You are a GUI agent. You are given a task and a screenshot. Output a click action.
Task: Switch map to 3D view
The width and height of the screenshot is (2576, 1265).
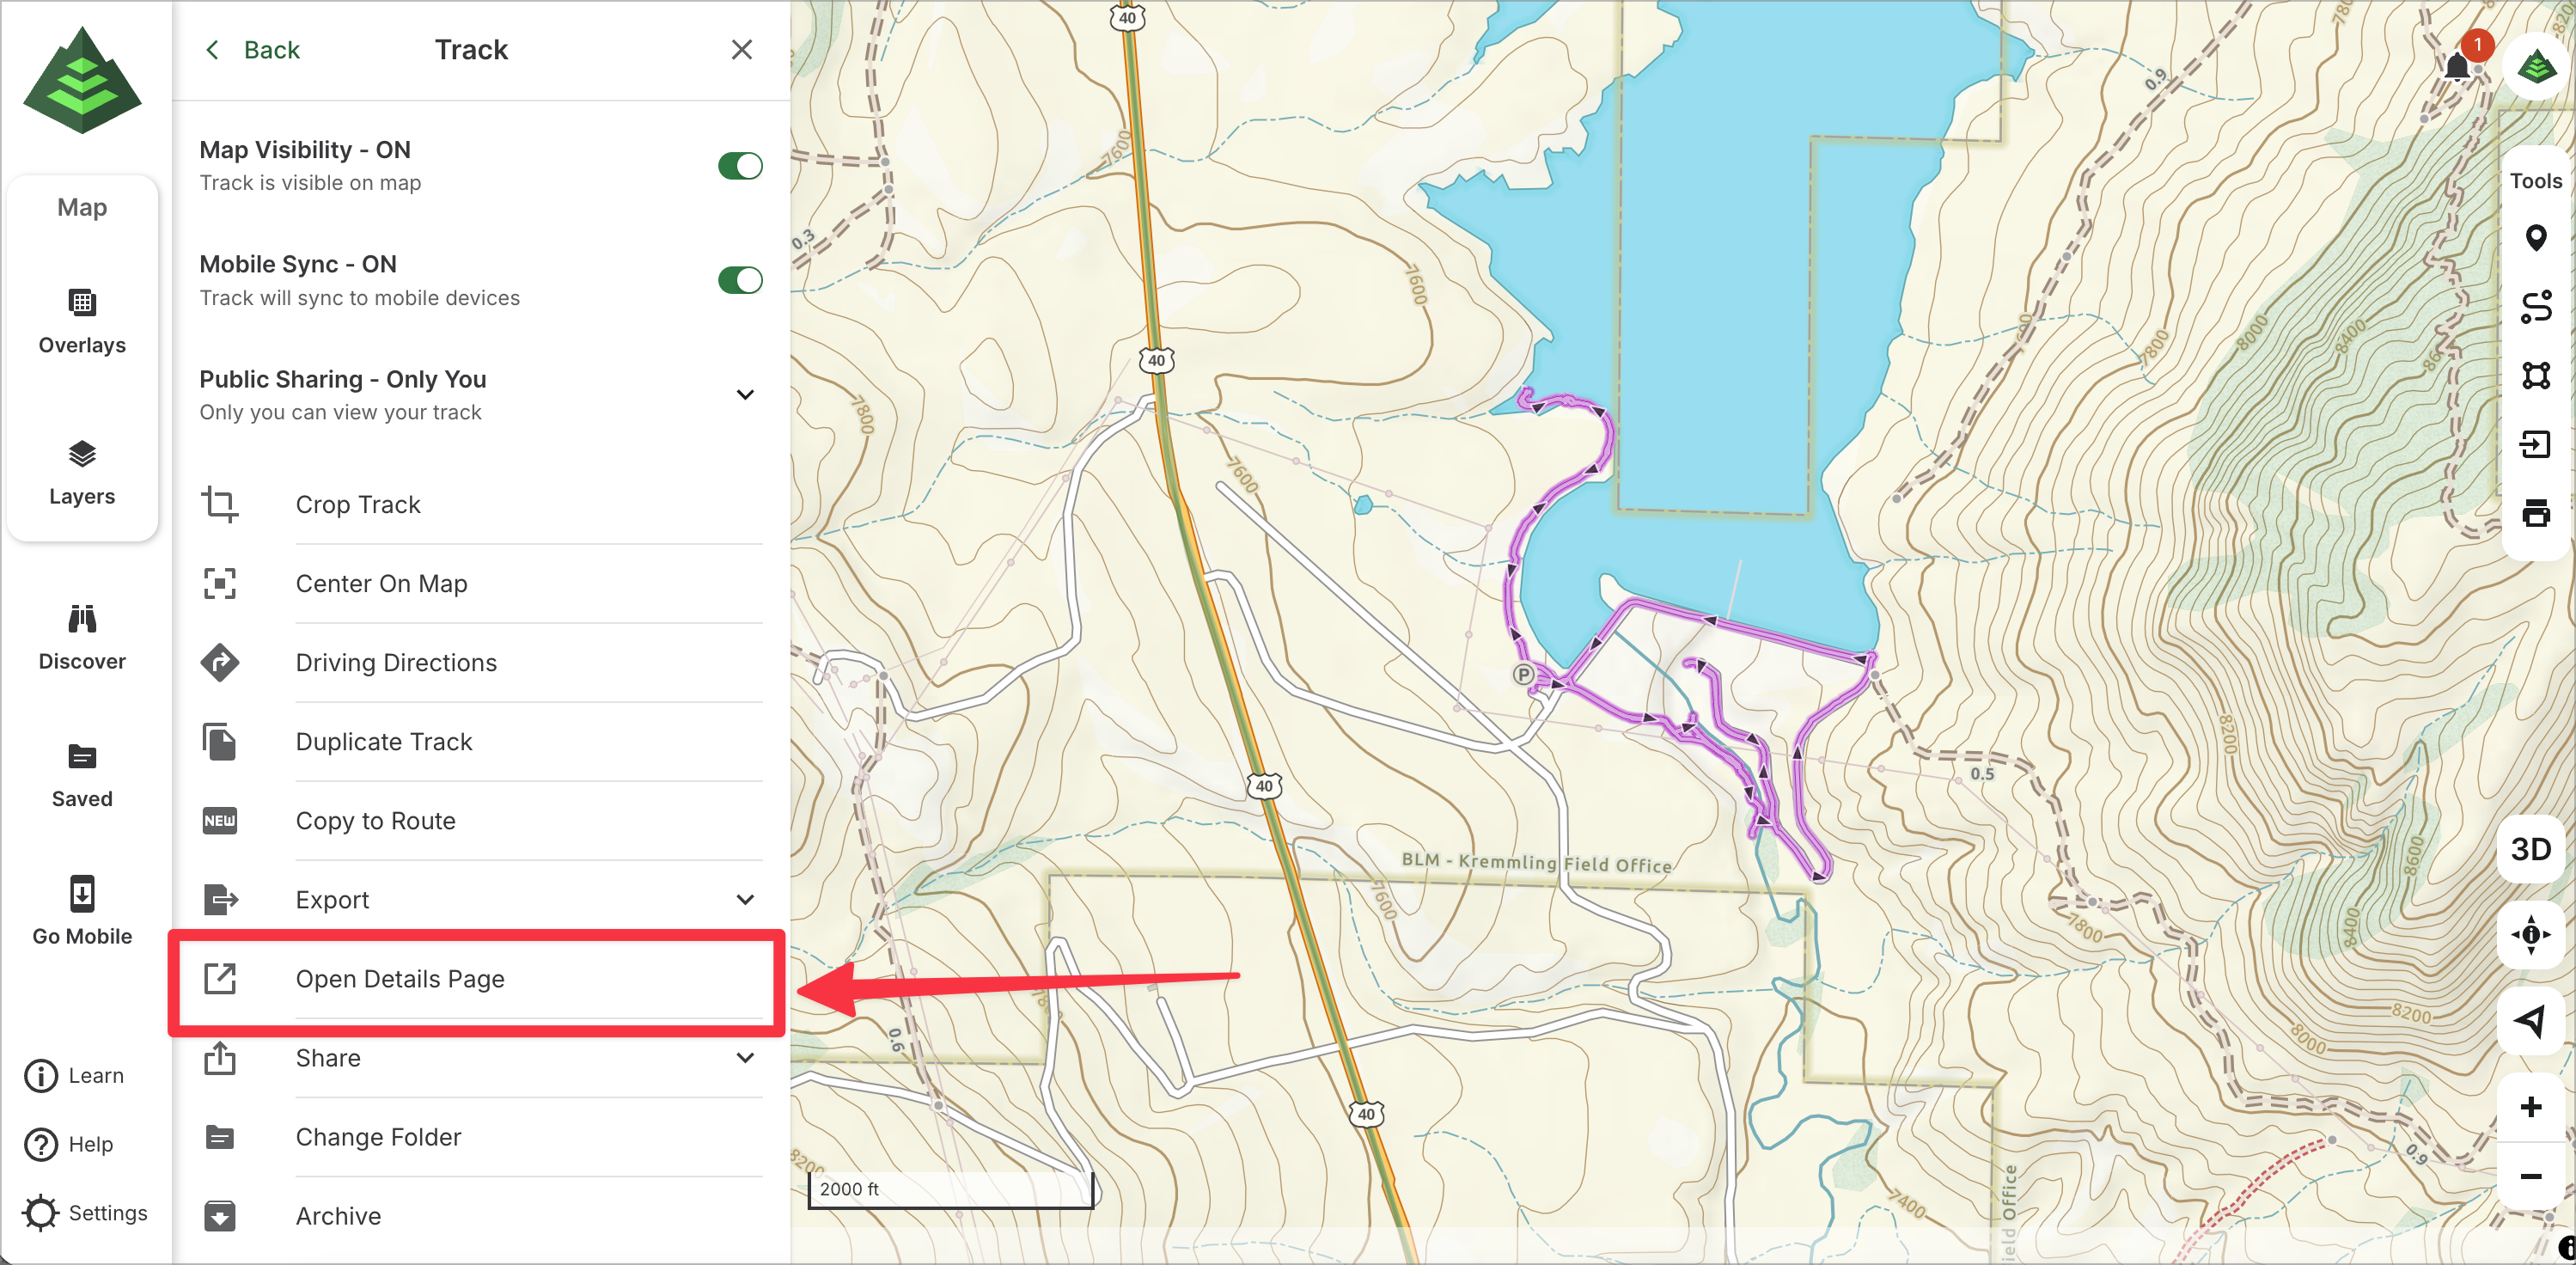(x=2530, y=849)
